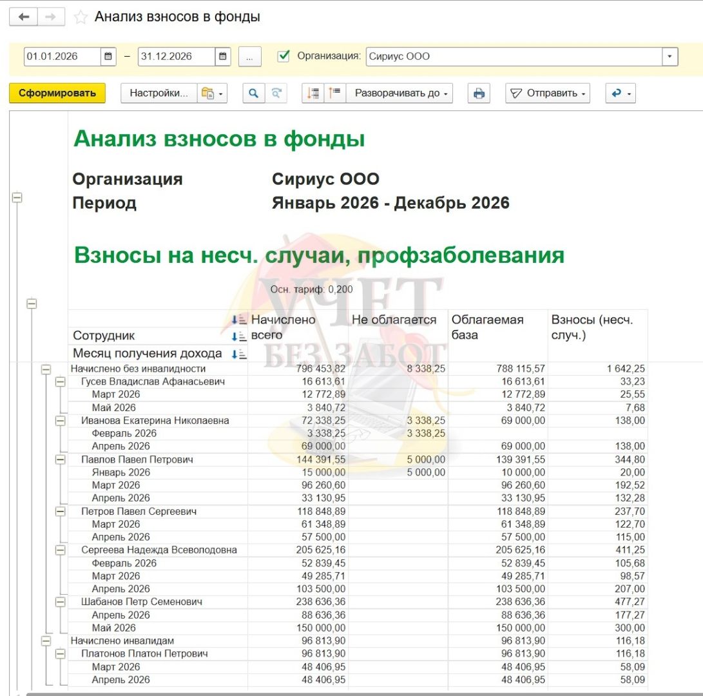
Task: Select Павлов's Январь 2026 row
Action: click(x=358, y=472)
